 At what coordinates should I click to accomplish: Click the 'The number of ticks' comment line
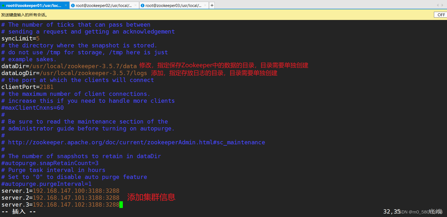point(76,25)
